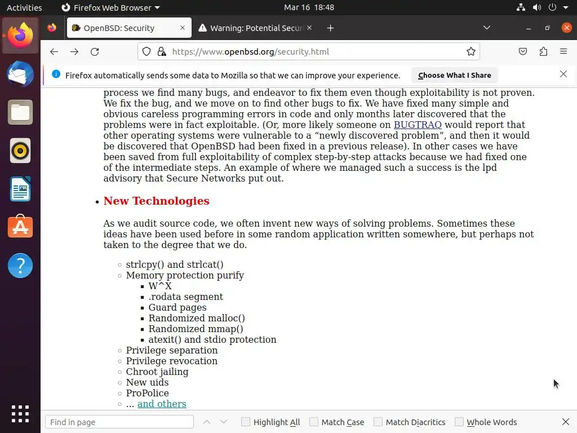Enable Whole Words checkbox
Viewport: 577px width, 433px height.
(459, 422)
